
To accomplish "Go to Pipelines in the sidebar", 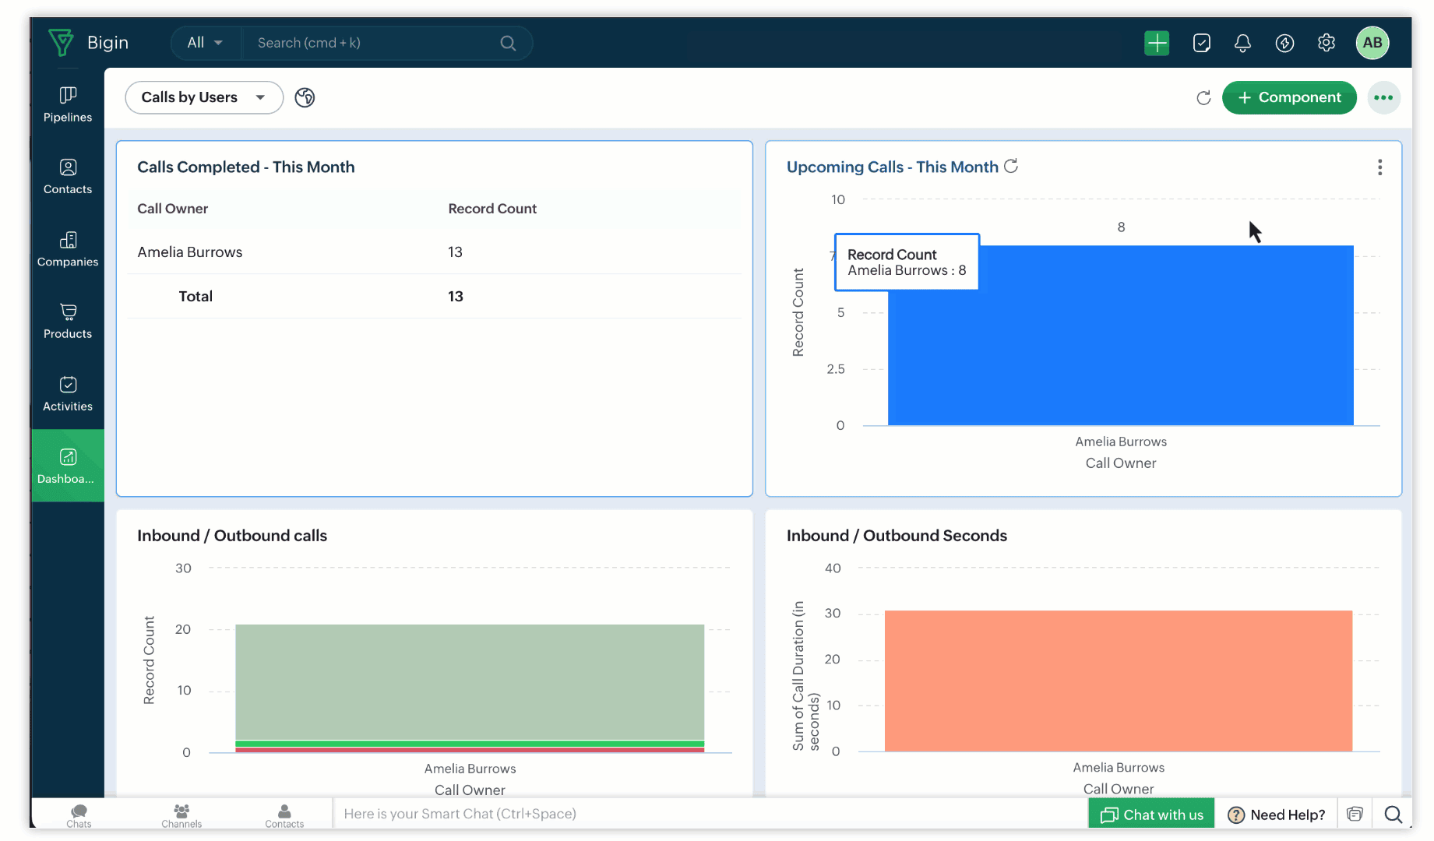I will click(68, 104).
